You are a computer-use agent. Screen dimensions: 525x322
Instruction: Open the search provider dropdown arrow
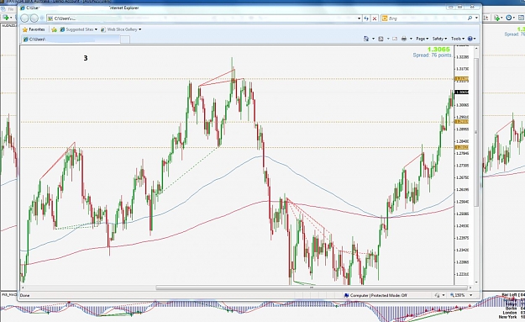[477, 18]
